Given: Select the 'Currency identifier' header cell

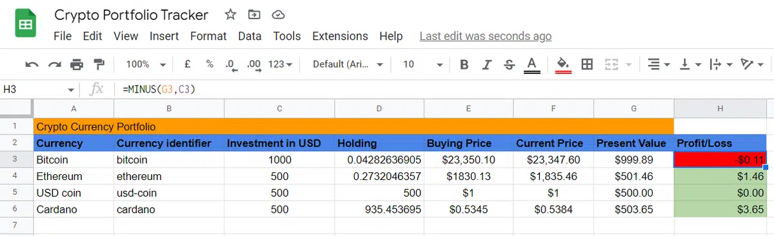Looking at the screenshot, I should (168, 143).
